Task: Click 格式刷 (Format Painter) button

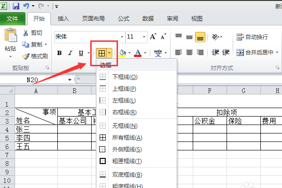Action: point(35,56)
